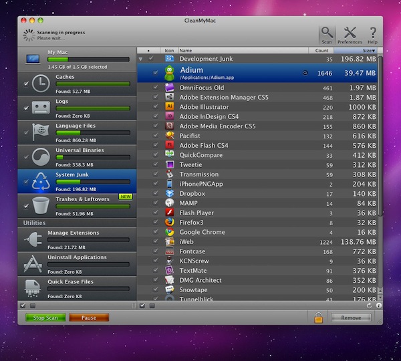Select the Snowtape row
The height and width of the screenshot is (361, 401).
point(257,290)
